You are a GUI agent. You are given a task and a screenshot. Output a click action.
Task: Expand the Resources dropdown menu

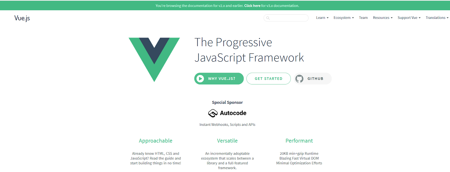(383, 18)
